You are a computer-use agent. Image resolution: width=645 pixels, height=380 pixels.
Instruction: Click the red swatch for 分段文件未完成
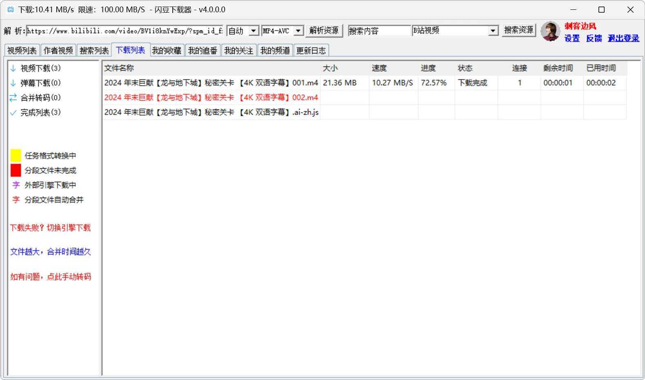click(x=16, y=170)
